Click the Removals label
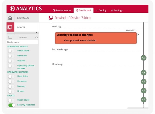The image size is (155, 114). coord(22,56)
